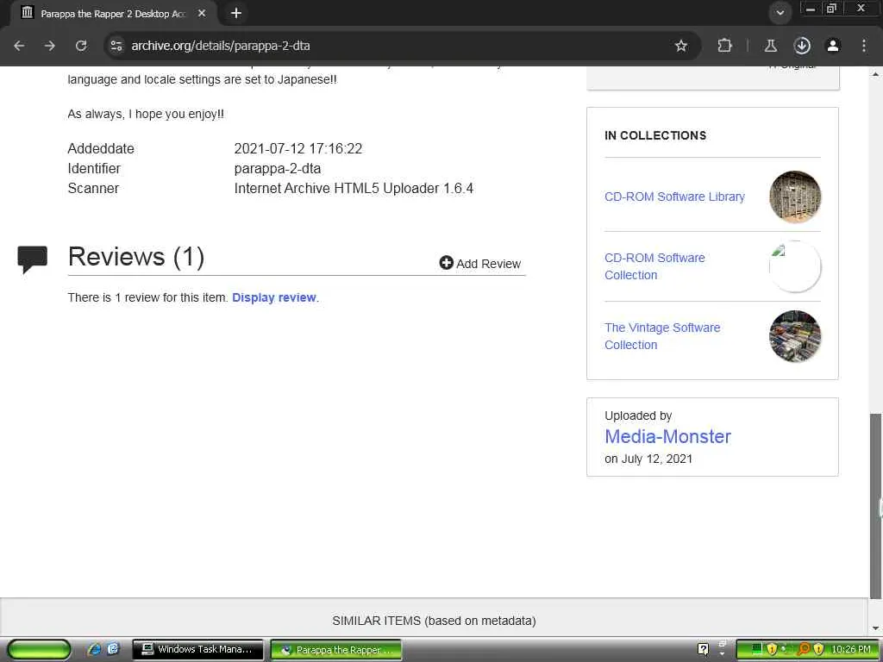Open the browser Extensions puzzle icon
Viewport: 883px width, 662px height.
pos(724,46)
